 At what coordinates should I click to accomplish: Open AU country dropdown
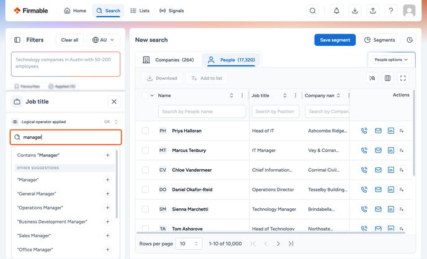tap(103, 40)
